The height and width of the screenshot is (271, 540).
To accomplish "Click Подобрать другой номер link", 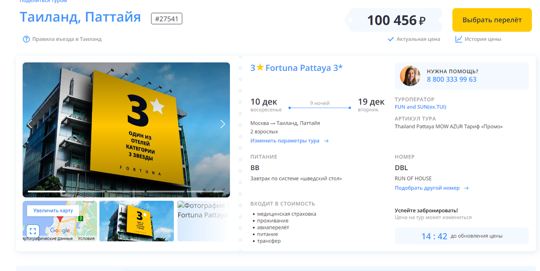I will click(x=427, y=188).
